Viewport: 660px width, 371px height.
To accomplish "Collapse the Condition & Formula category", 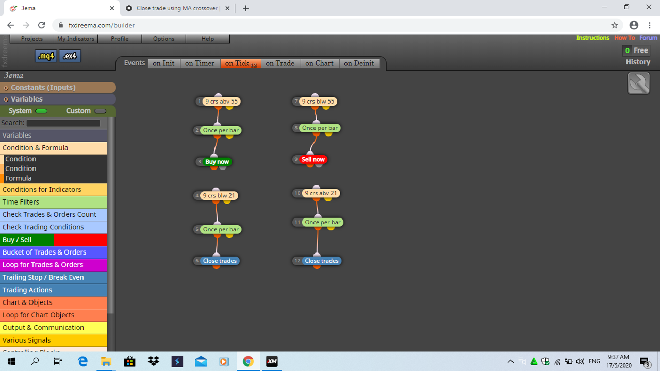I will [x=54, y=148].
